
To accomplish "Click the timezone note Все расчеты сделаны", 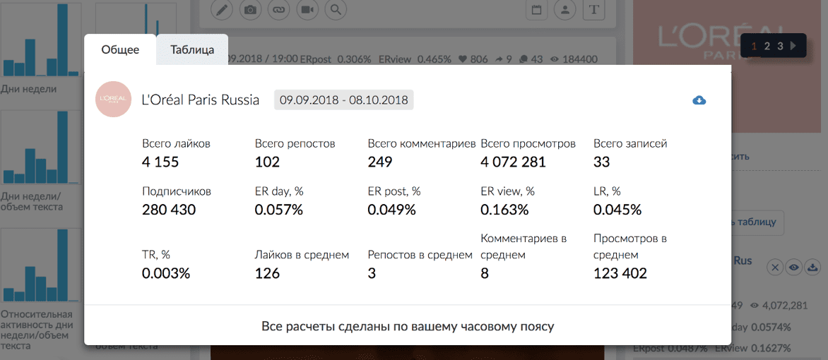I will (x=408, y=326).
